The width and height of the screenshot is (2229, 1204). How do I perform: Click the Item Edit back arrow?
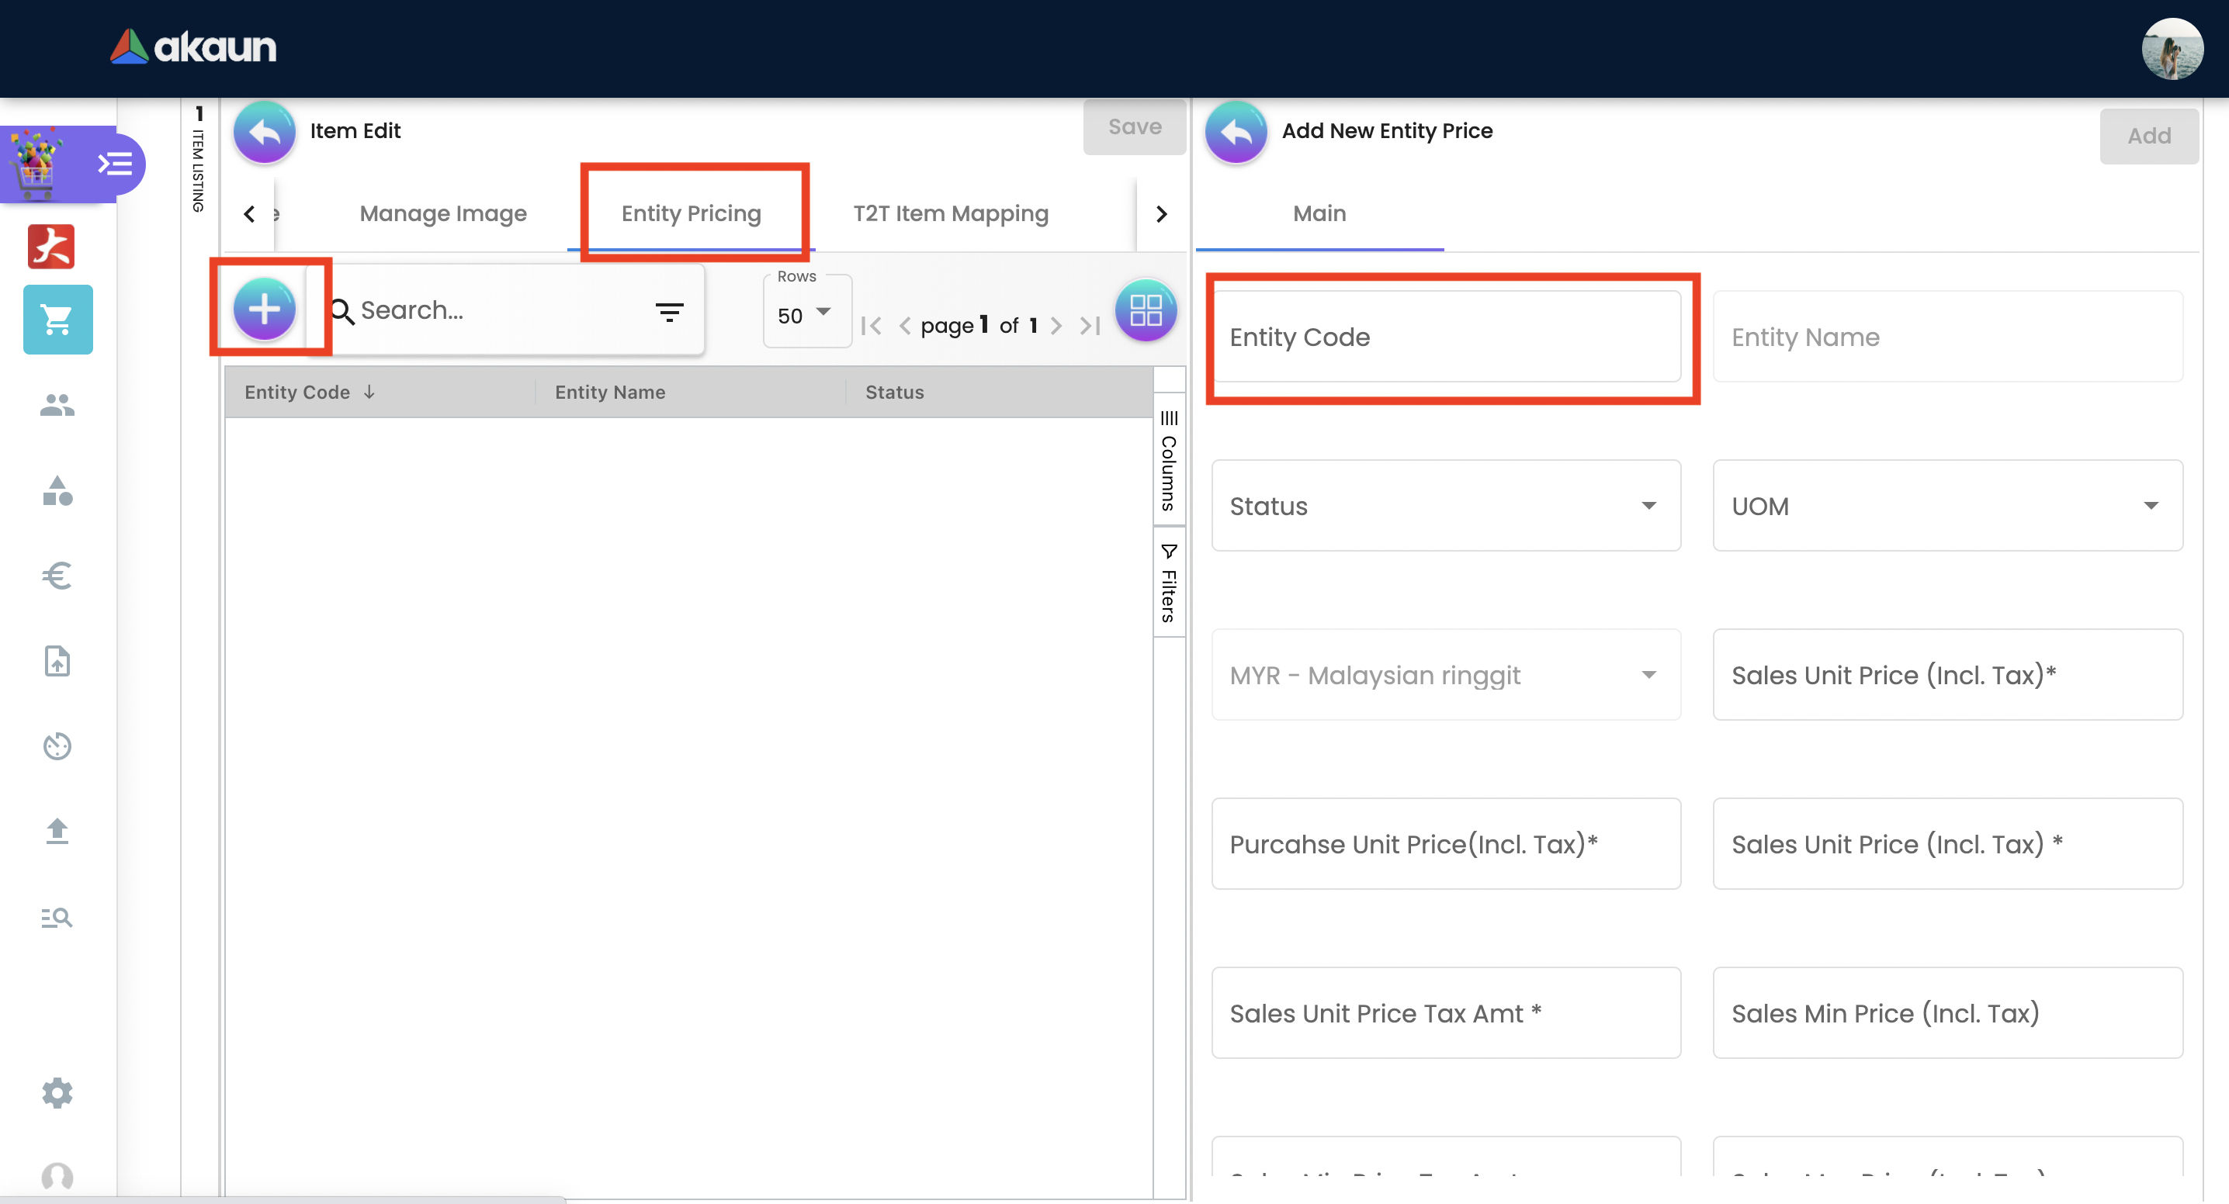[265, 131]
